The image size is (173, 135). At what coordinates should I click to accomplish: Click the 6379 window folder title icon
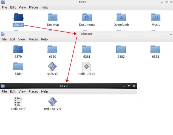[x=3, y=86]
